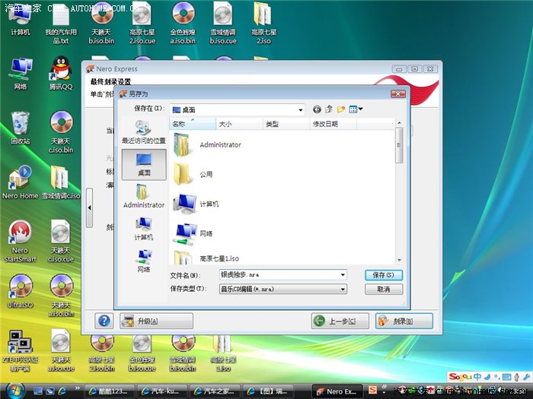
Task: Open 计算机 desktop icon
Action: [x=20, y=20]
